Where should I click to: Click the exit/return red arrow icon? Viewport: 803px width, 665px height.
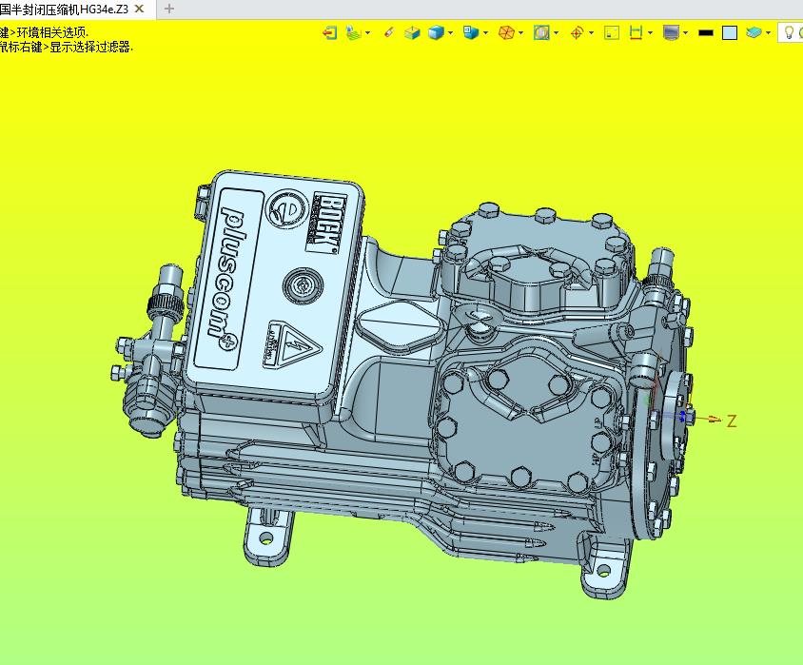click(329, 33)
